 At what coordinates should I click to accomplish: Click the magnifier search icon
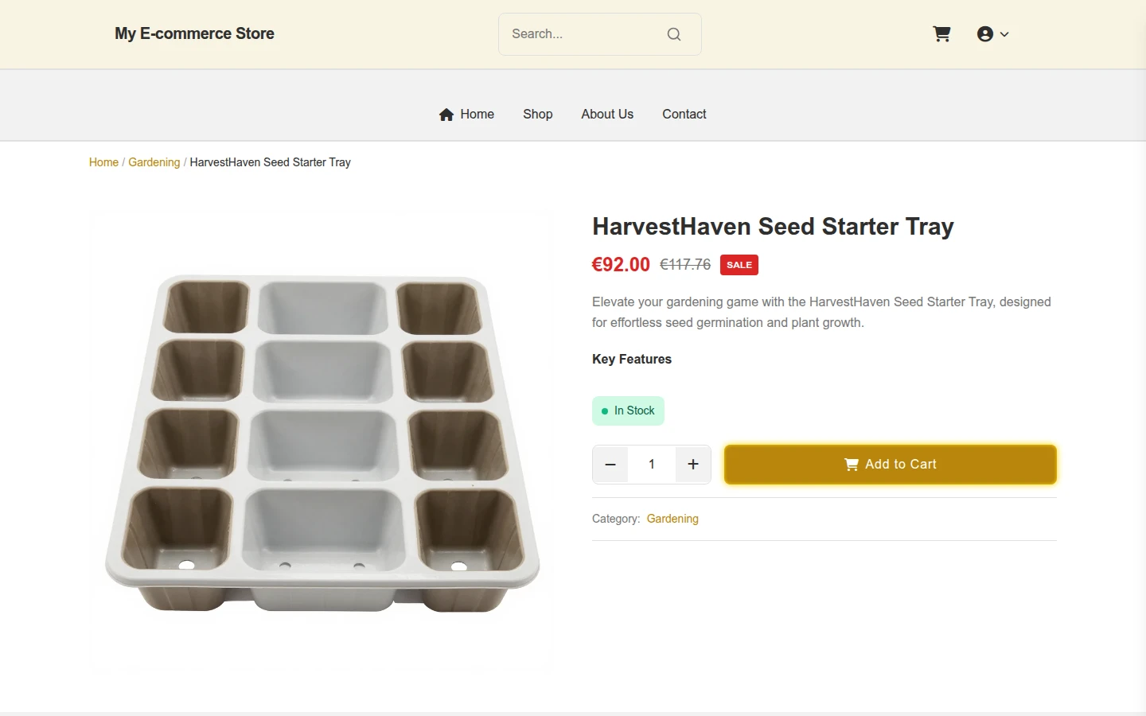tap(674, 34)
